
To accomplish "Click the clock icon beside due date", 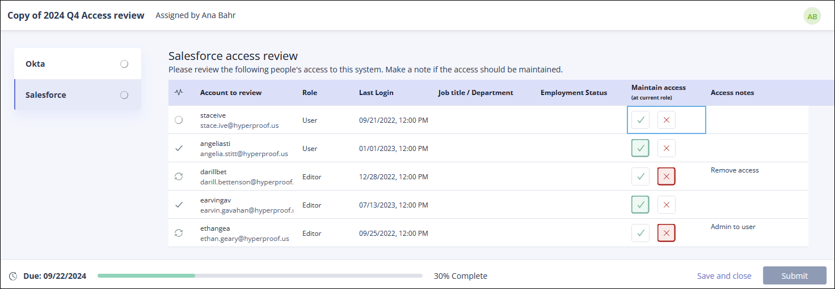I will pos(13,276).
